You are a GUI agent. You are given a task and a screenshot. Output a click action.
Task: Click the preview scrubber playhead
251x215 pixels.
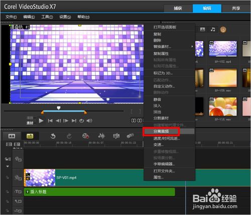[59, 108]
